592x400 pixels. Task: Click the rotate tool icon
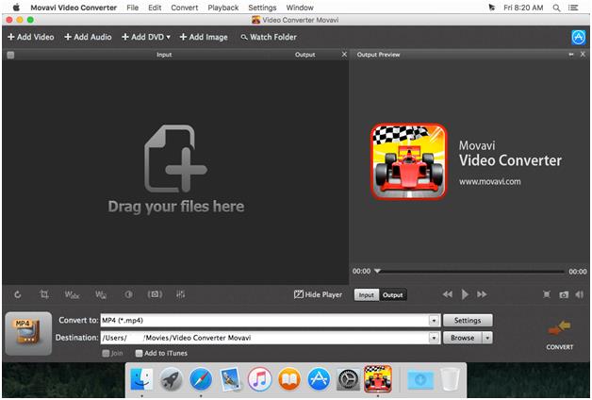tap(17, 294)
